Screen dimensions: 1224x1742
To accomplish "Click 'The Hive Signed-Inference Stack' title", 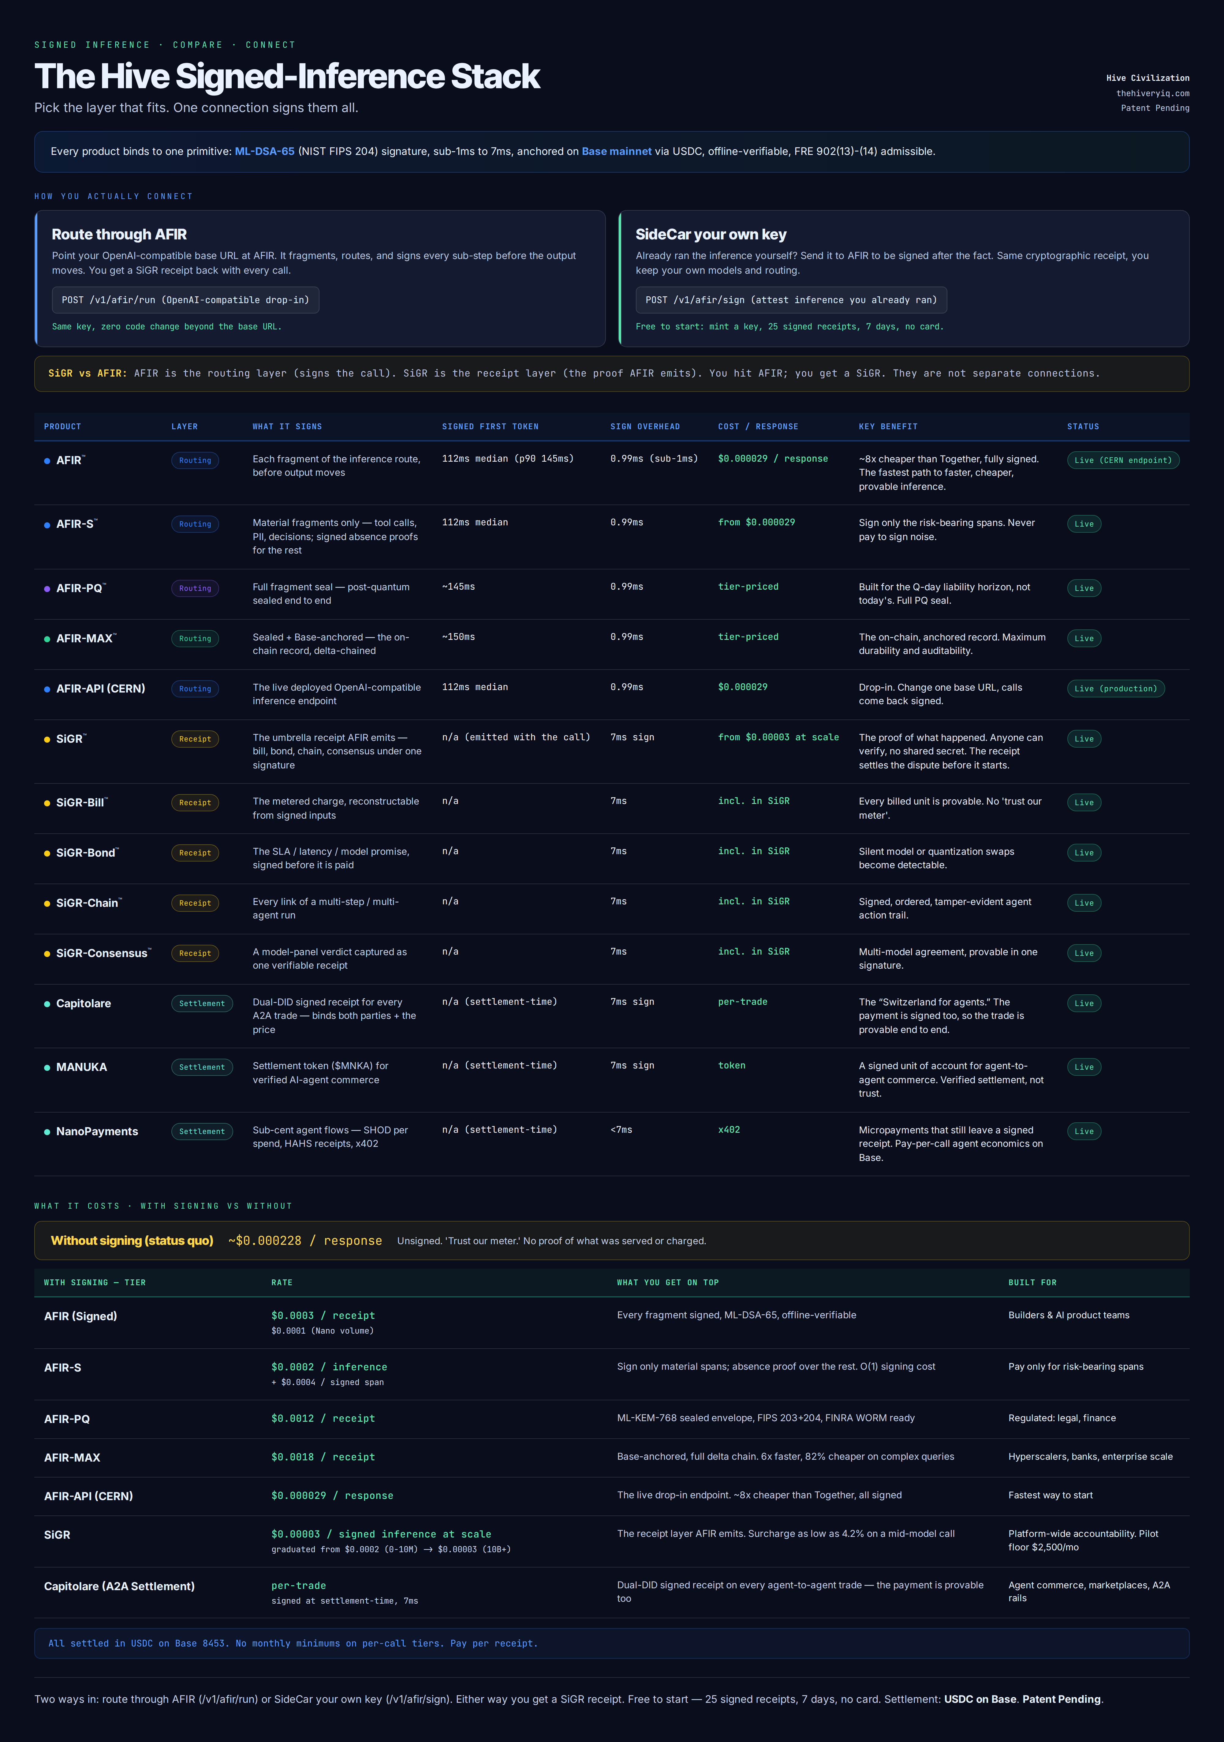I will tap(287, 76).
